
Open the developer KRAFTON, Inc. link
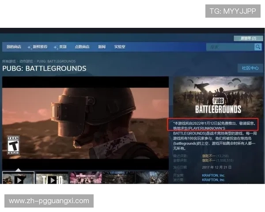pyautogui.click(x=213, y=175)
